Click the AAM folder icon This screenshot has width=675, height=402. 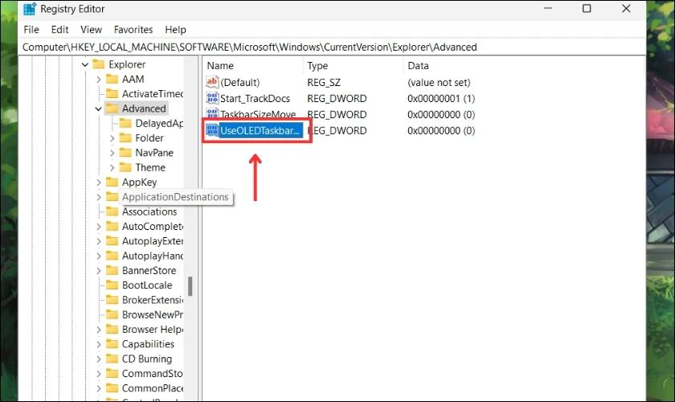112,79
